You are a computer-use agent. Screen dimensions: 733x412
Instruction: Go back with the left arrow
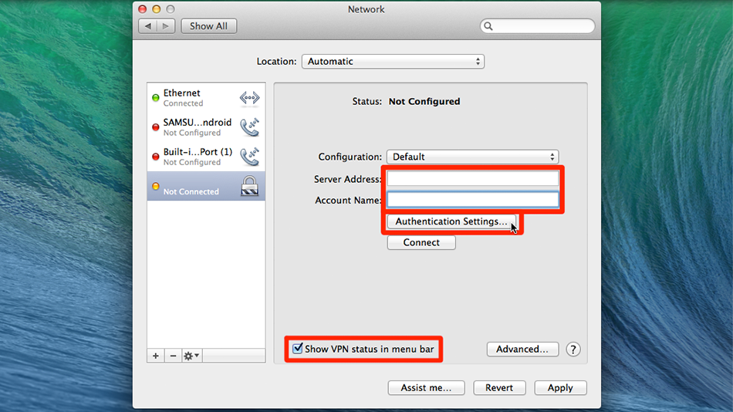tap(147, 26)
